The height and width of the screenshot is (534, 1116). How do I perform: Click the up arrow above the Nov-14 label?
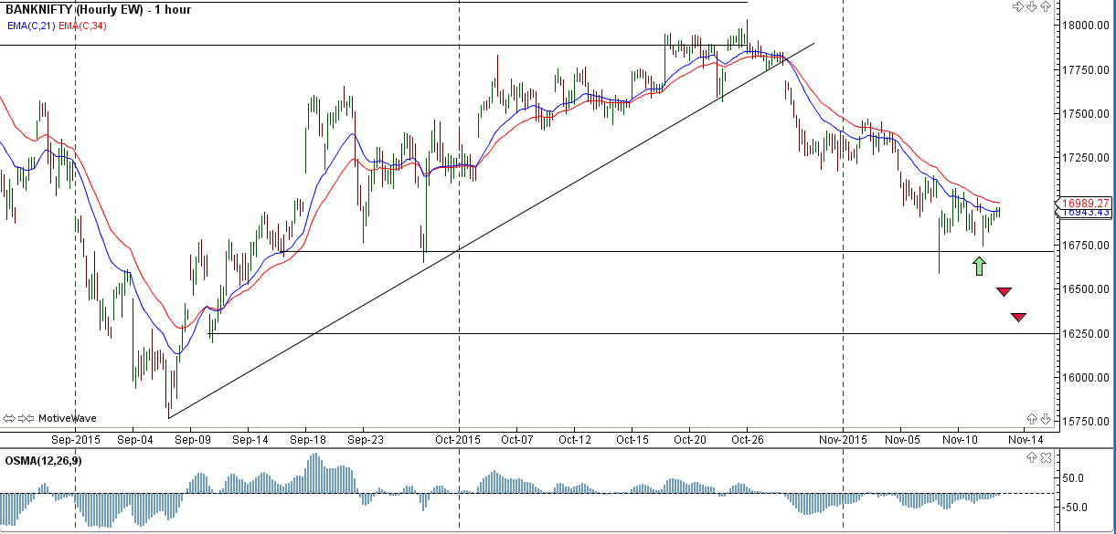(1032, 419)
